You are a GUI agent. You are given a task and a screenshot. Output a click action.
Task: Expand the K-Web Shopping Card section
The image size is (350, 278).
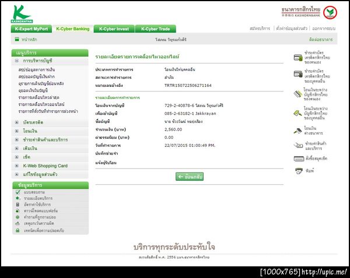(17, 166)
